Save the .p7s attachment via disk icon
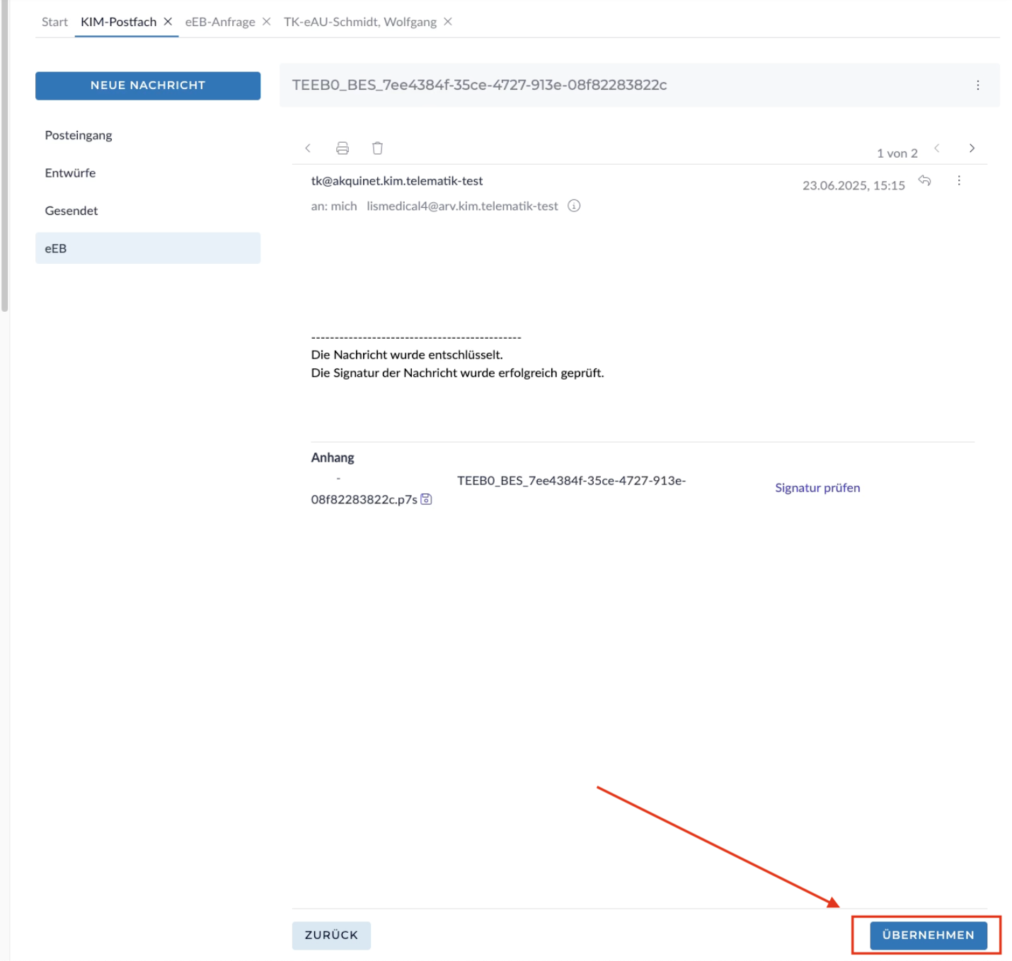This screenshot has width=1012, height=961. point(426,499)
